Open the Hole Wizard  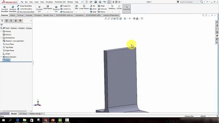point(48,8)
